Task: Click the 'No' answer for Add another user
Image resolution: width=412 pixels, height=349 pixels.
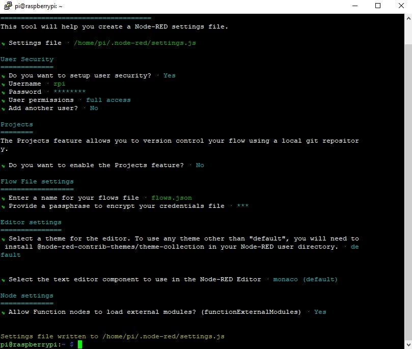Action: click(x=94, y=108)
